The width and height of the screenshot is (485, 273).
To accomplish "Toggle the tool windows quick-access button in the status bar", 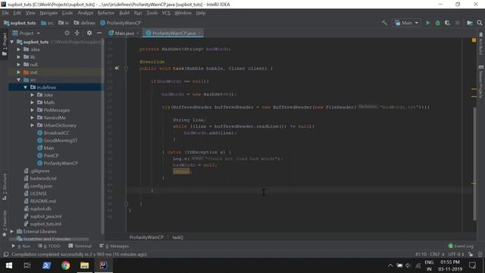I will tap(5, 254).
